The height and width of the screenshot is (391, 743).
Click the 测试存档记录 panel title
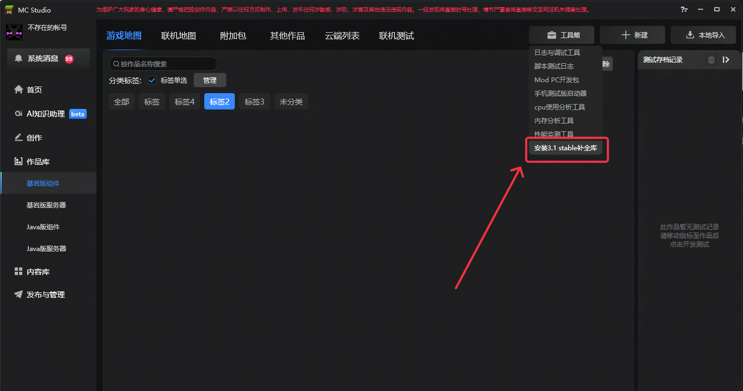coord(663,60)
